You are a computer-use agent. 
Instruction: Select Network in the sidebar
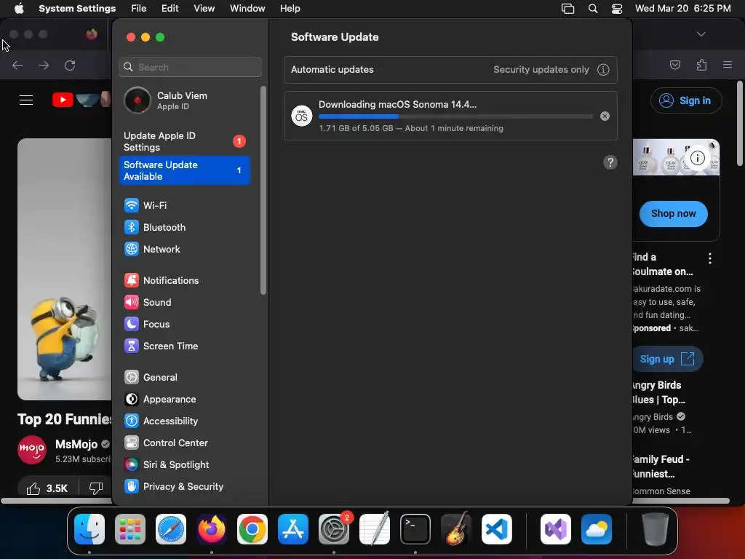184,249
